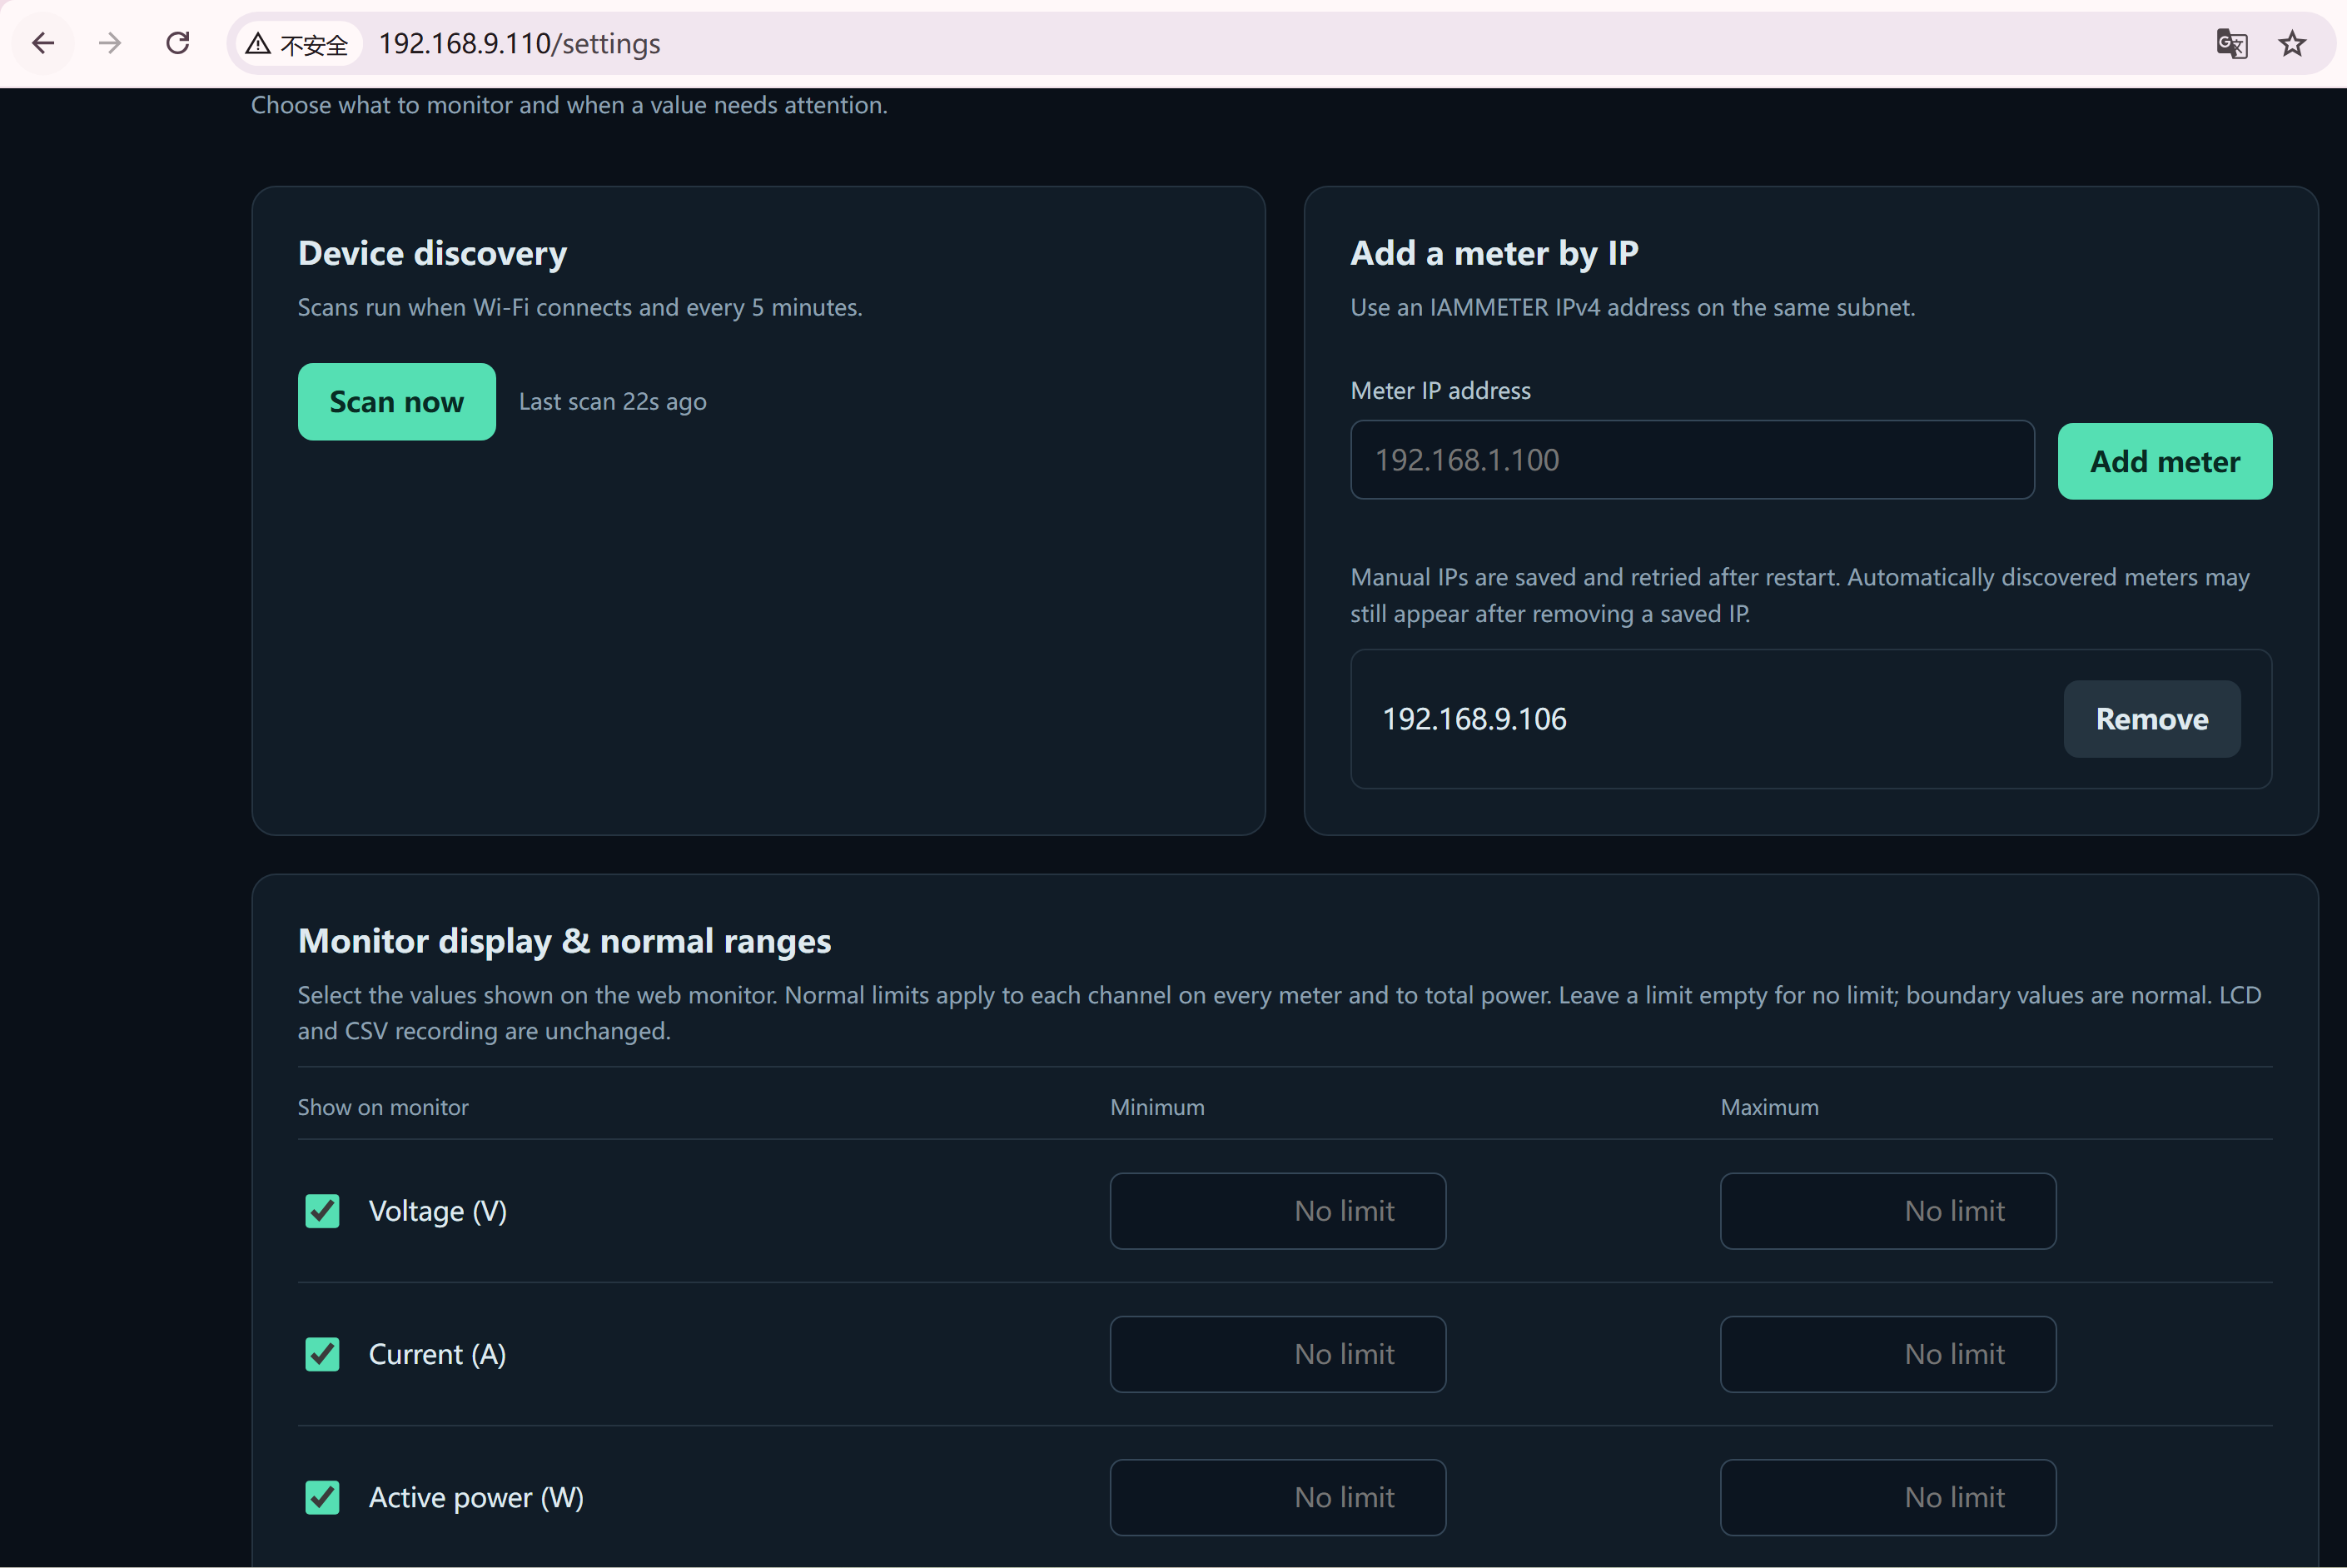This screenshot has height=1568, width=2347.
Task: Open the not secure site warning
Action: coord(299,44)
